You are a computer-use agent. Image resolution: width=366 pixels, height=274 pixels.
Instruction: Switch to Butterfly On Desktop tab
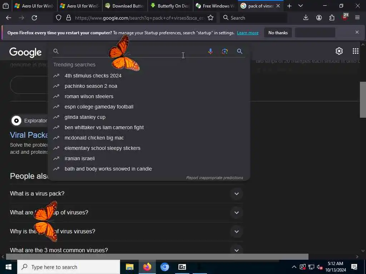[x=170, y=6]
